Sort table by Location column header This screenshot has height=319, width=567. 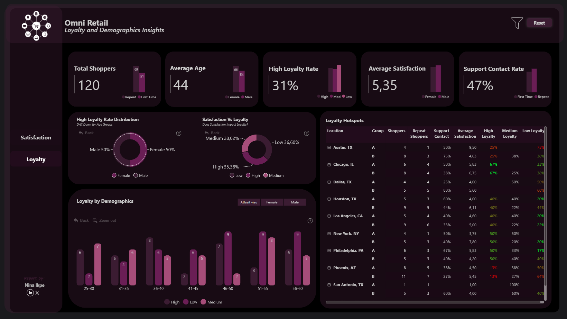click(x=335, y=131)
